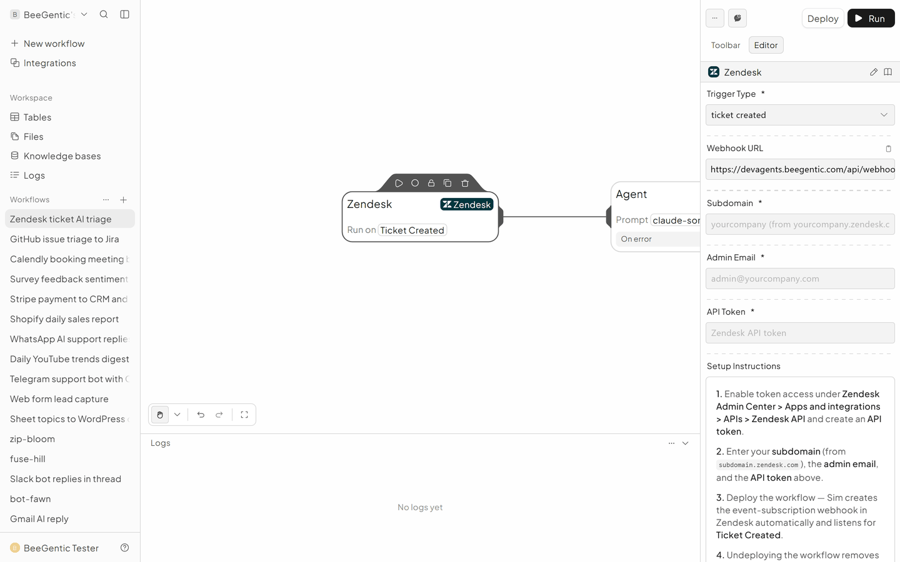The width and height of the screenshot is (900, 562).
Task: Delete the Zendesk block trash icon
Action: pyautogui.click(x=465, y=183)
